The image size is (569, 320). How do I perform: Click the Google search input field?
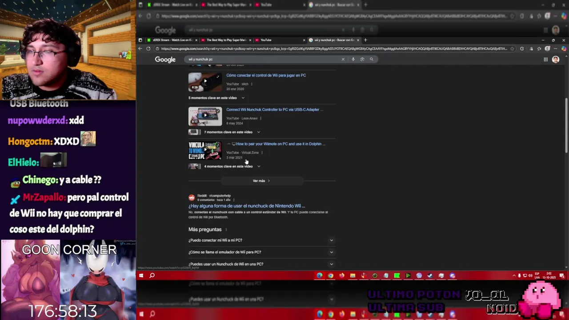(x=262, y=59)
